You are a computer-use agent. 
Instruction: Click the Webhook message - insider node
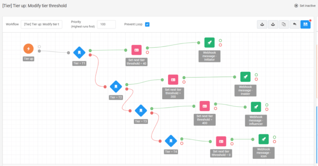point(245,77)
